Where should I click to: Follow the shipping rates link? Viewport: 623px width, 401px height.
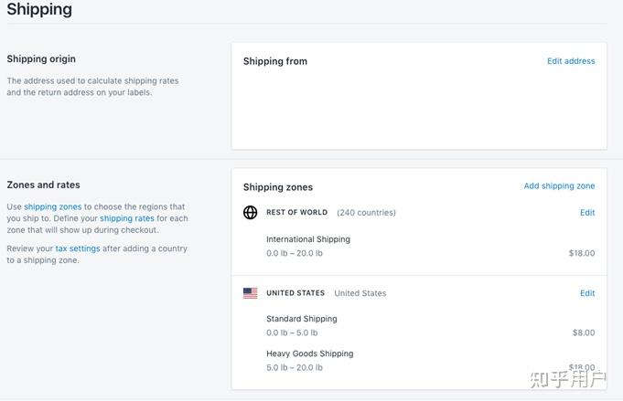(x=127, y=218)
